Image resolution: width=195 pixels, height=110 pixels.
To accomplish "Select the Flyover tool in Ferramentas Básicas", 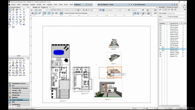I will (17, 9).
